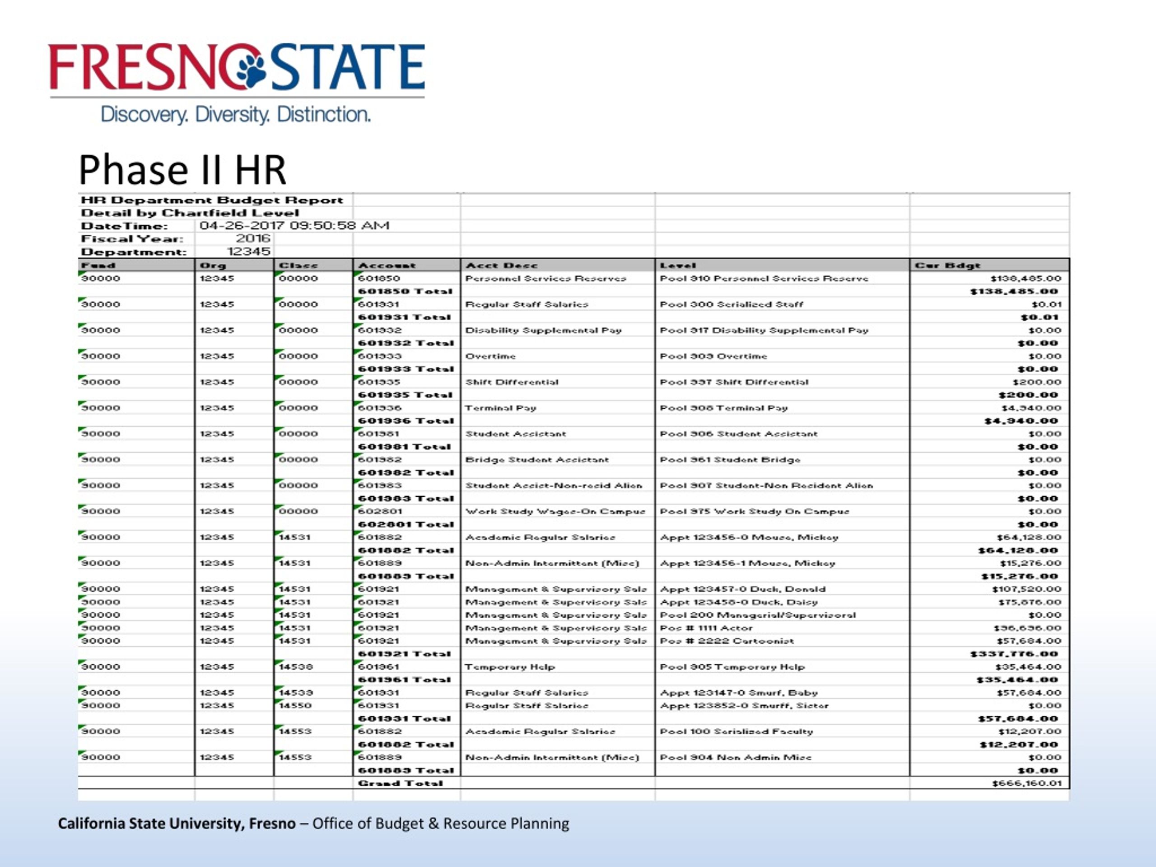Select 'Student Assistant' description cell
The image size is (1156, 867).
click(558, 434)
